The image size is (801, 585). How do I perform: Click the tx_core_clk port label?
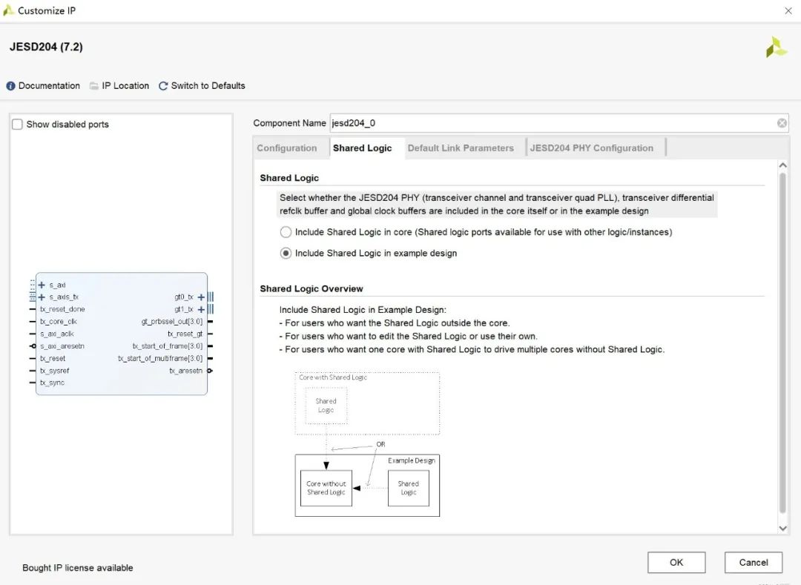click(59, 322)
